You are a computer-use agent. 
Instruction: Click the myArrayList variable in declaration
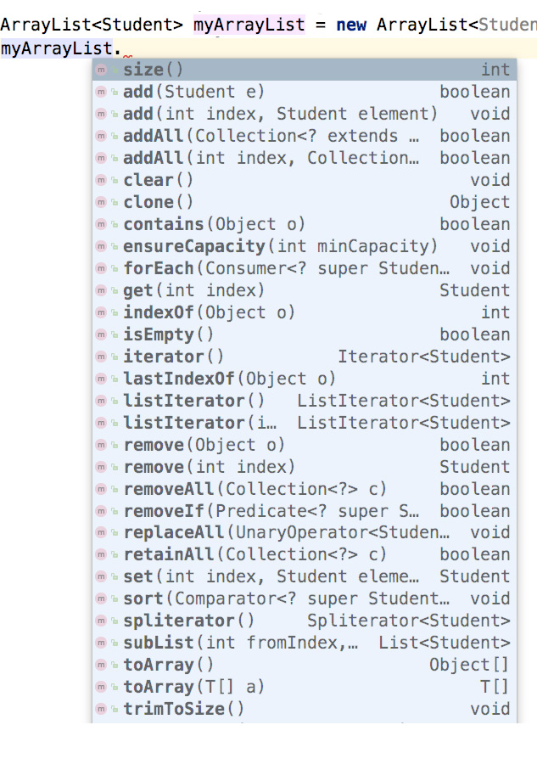249,25
